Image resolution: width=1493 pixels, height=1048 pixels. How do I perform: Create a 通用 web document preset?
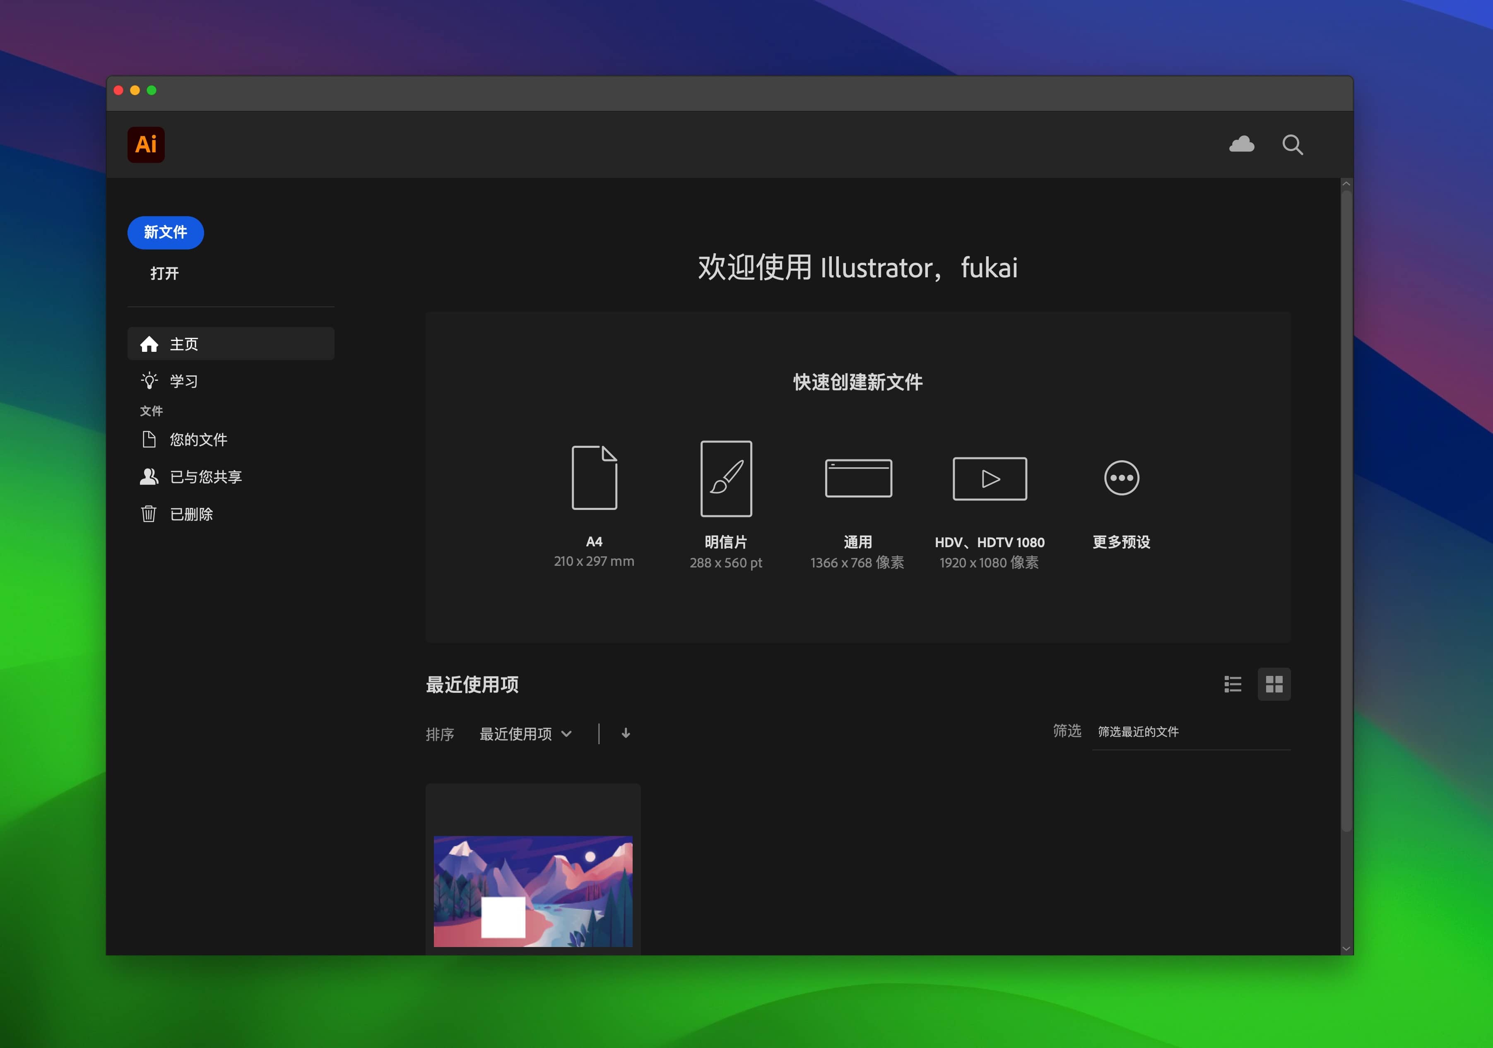[x=858, y=478]
